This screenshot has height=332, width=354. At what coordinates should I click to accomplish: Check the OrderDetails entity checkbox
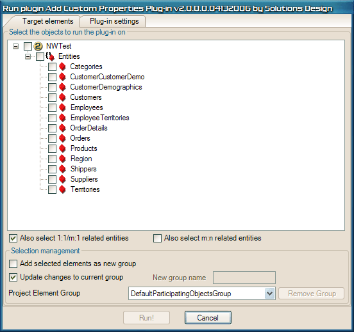pos(52,128)
